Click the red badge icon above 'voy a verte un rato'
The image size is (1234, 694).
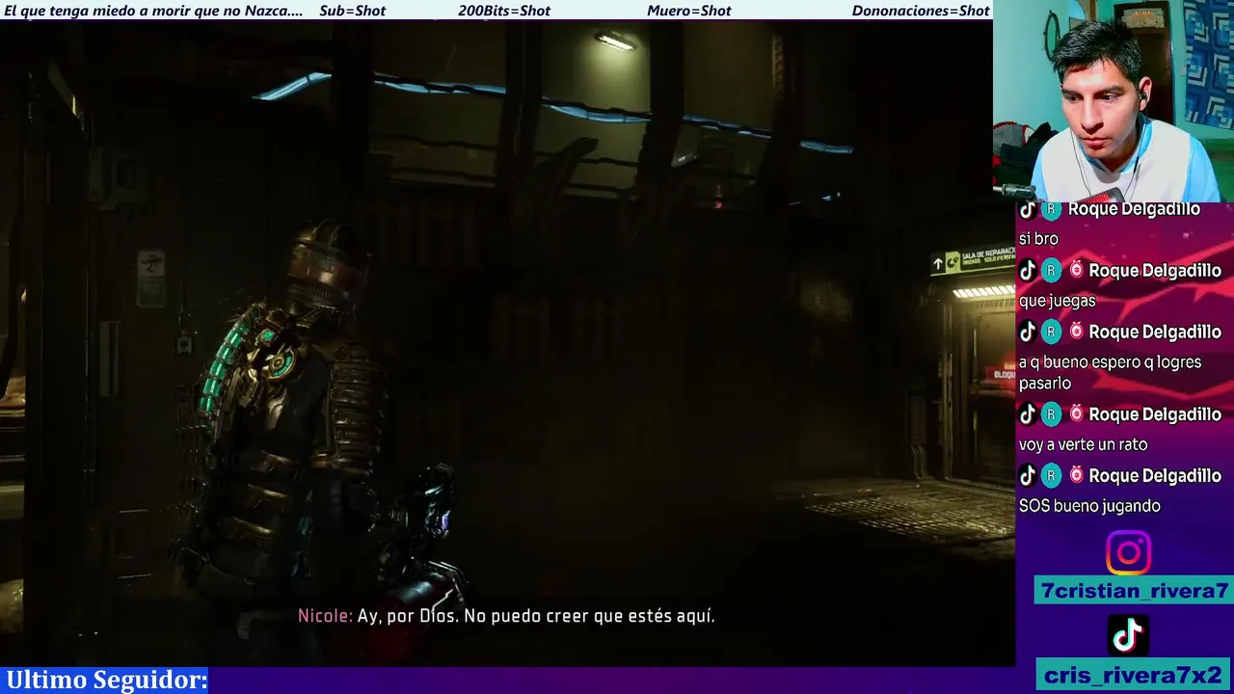[x=1076, y=414]
